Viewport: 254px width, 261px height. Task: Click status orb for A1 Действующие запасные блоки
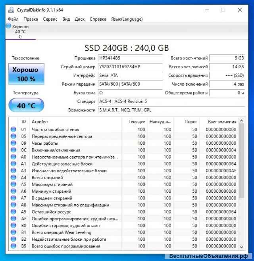click(x=13, y=164)
